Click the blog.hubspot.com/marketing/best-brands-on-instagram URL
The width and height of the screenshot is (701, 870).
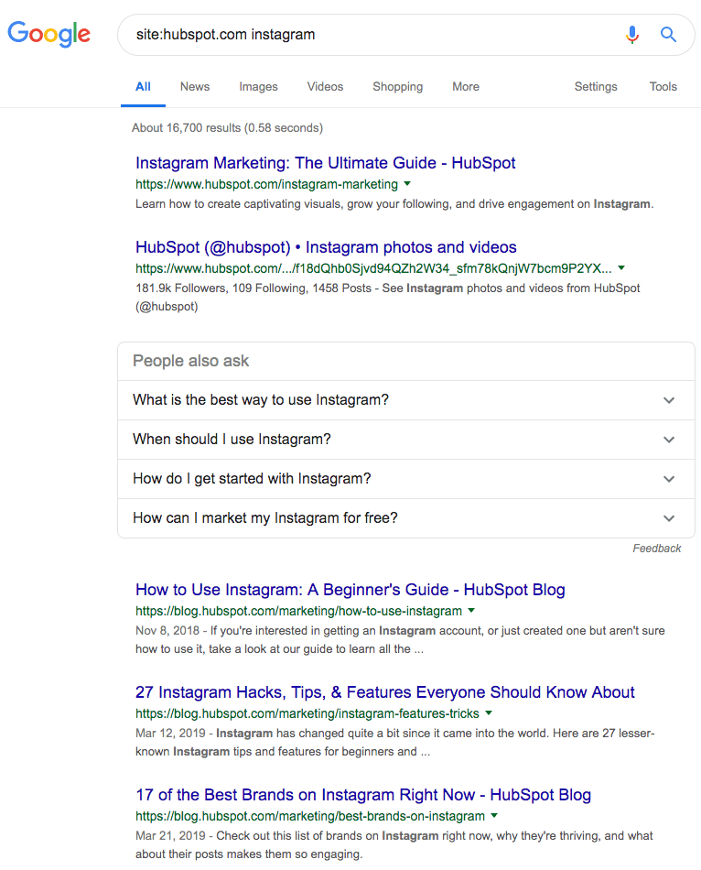[310, 816]
